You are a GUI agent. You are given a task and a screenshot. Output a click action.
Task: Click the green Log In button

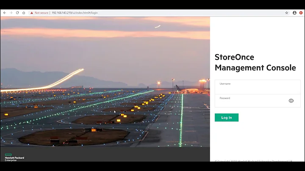pyautogui.click(x=227, y=118)
